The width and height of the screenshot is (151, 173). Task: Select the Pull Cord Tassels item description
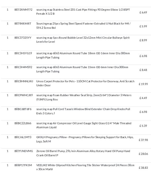click(83, 111)
